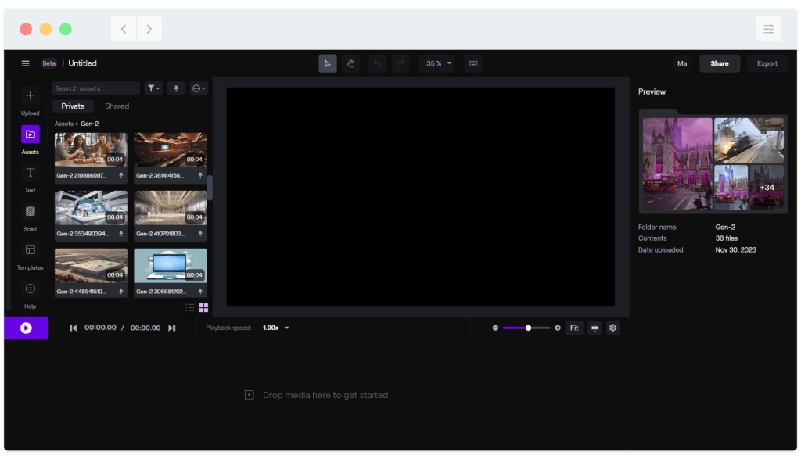Select the pointer/selection tool

[x=328, y=63]
